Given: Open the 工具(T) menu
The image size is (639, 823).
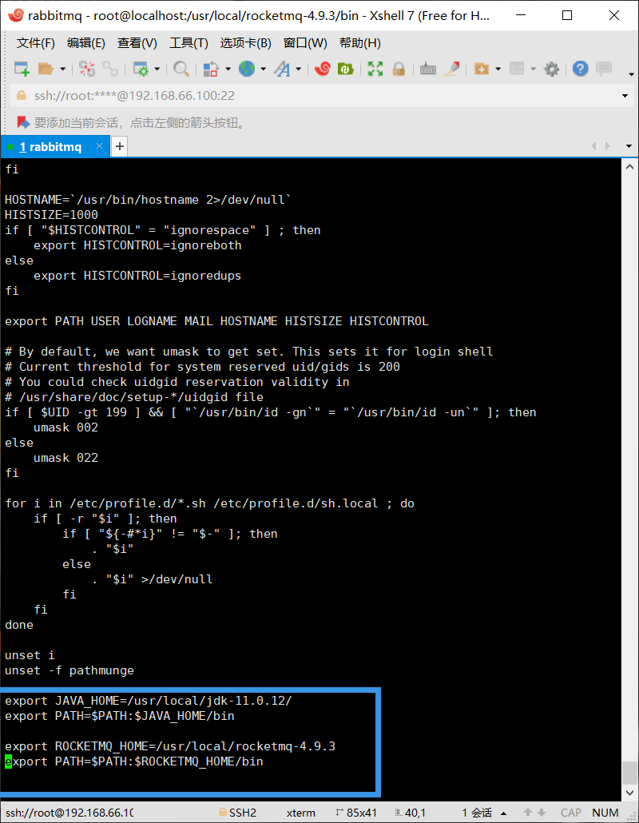Looking at the screenshot, I should click(189, 43).
